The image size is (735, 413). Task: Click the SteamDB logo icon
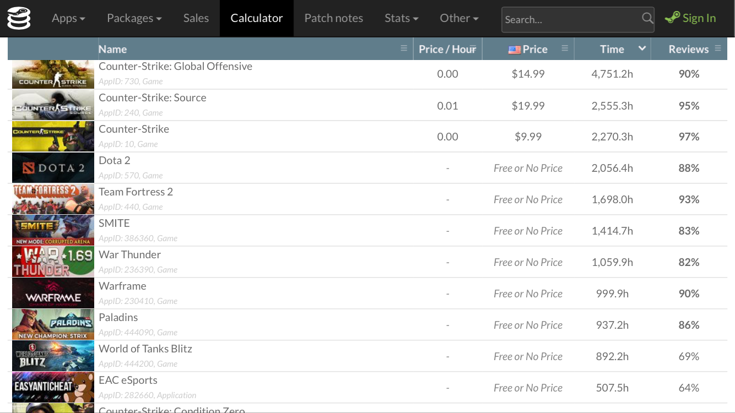pyautogui.click(x=19, y=18)
